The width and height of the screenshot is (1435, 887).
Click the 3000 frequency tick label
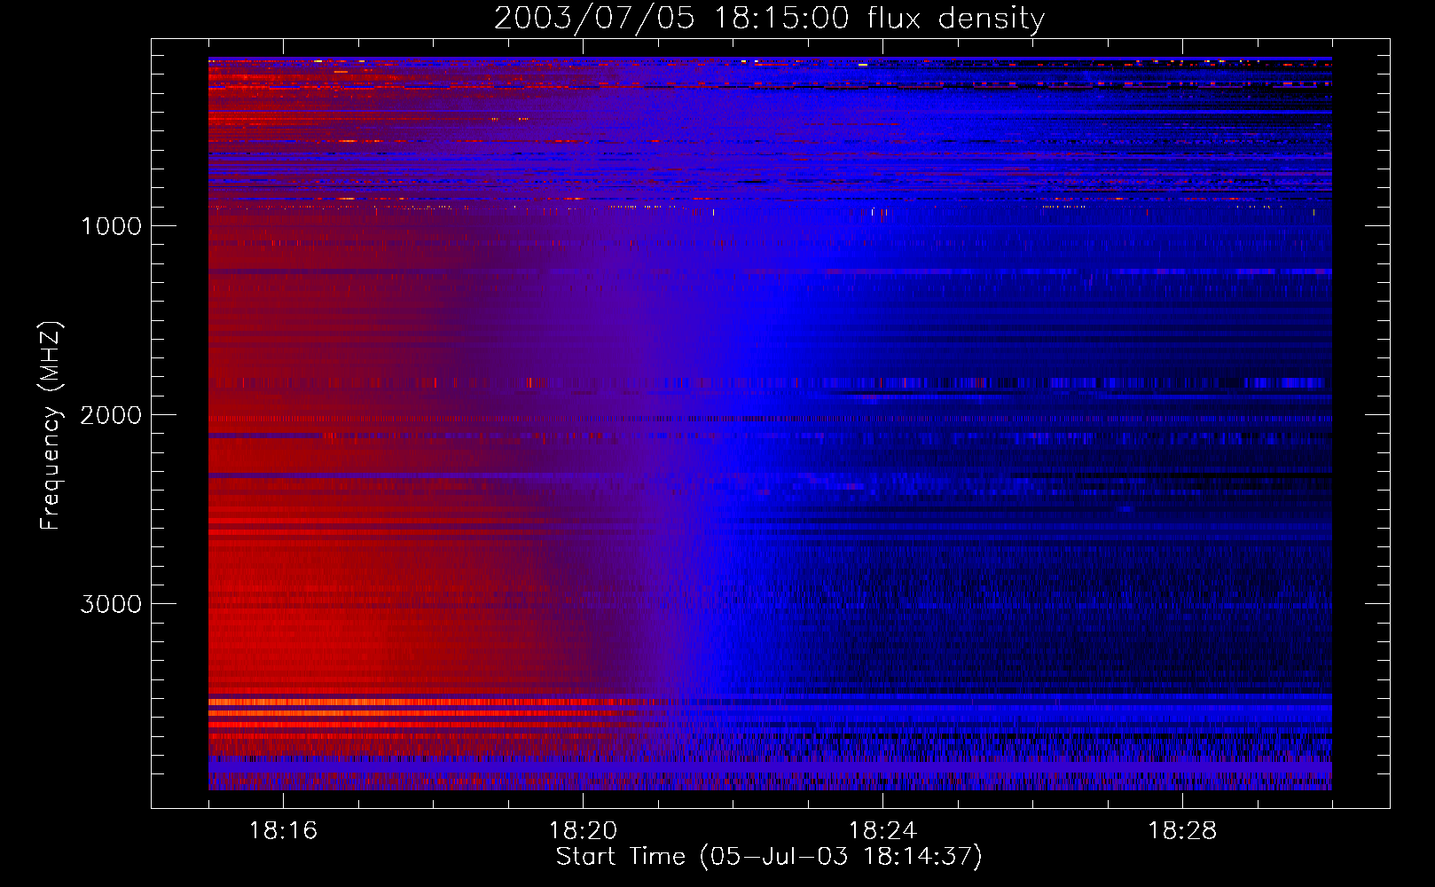pyautogui.click(x=111, y=604)
